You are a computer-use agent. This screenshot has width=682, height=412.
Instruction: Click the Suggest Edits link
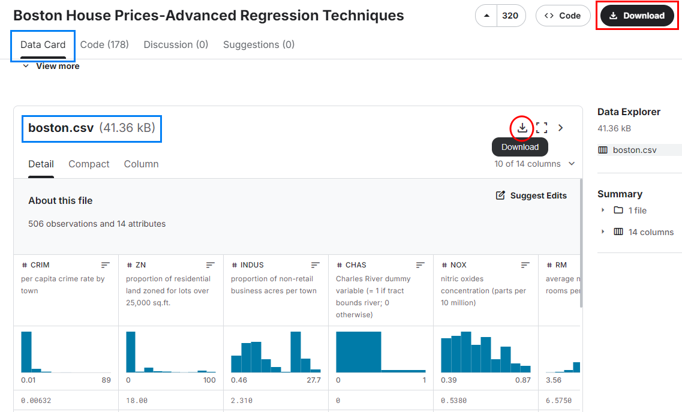click(x=531, y=196)
